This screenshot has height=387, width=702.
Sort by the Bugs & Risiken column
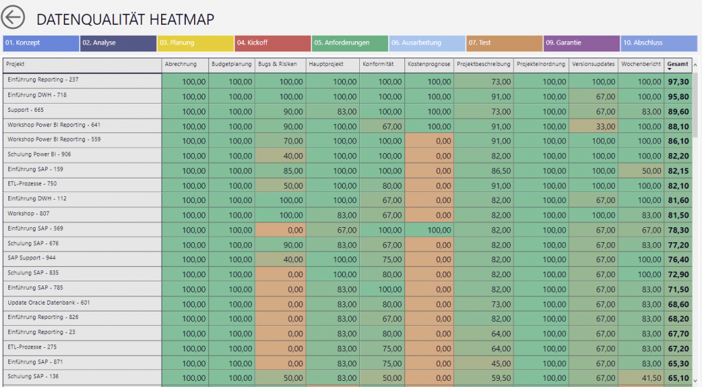(x=280, y=64)
